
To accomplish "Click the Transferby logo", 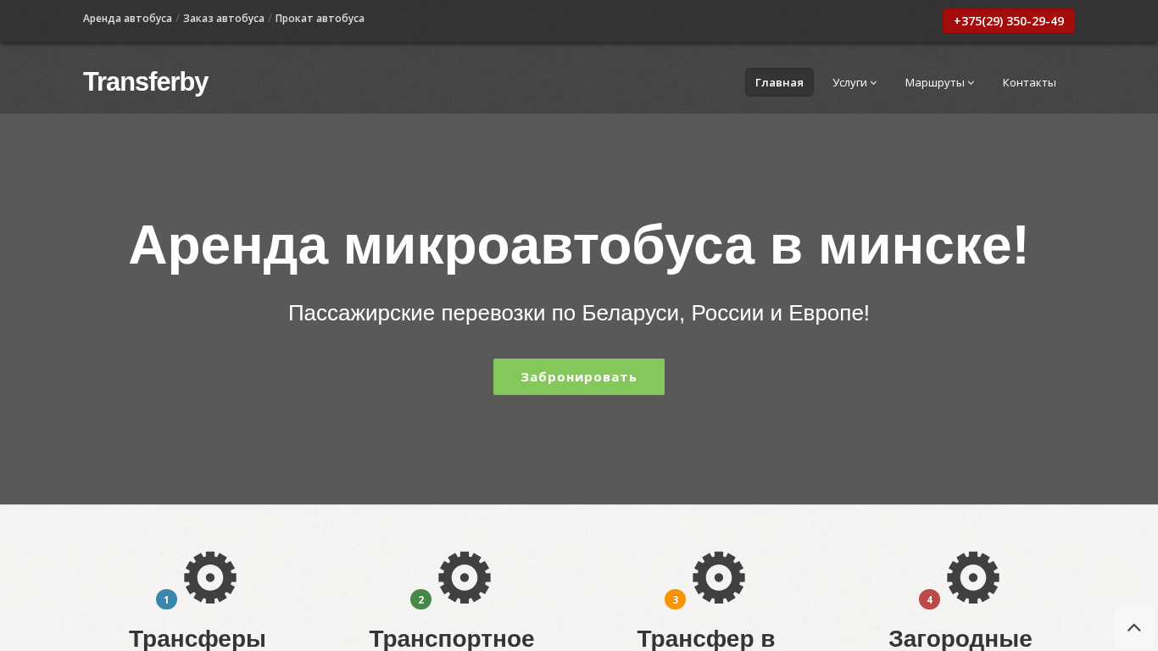I will [146, 82].
